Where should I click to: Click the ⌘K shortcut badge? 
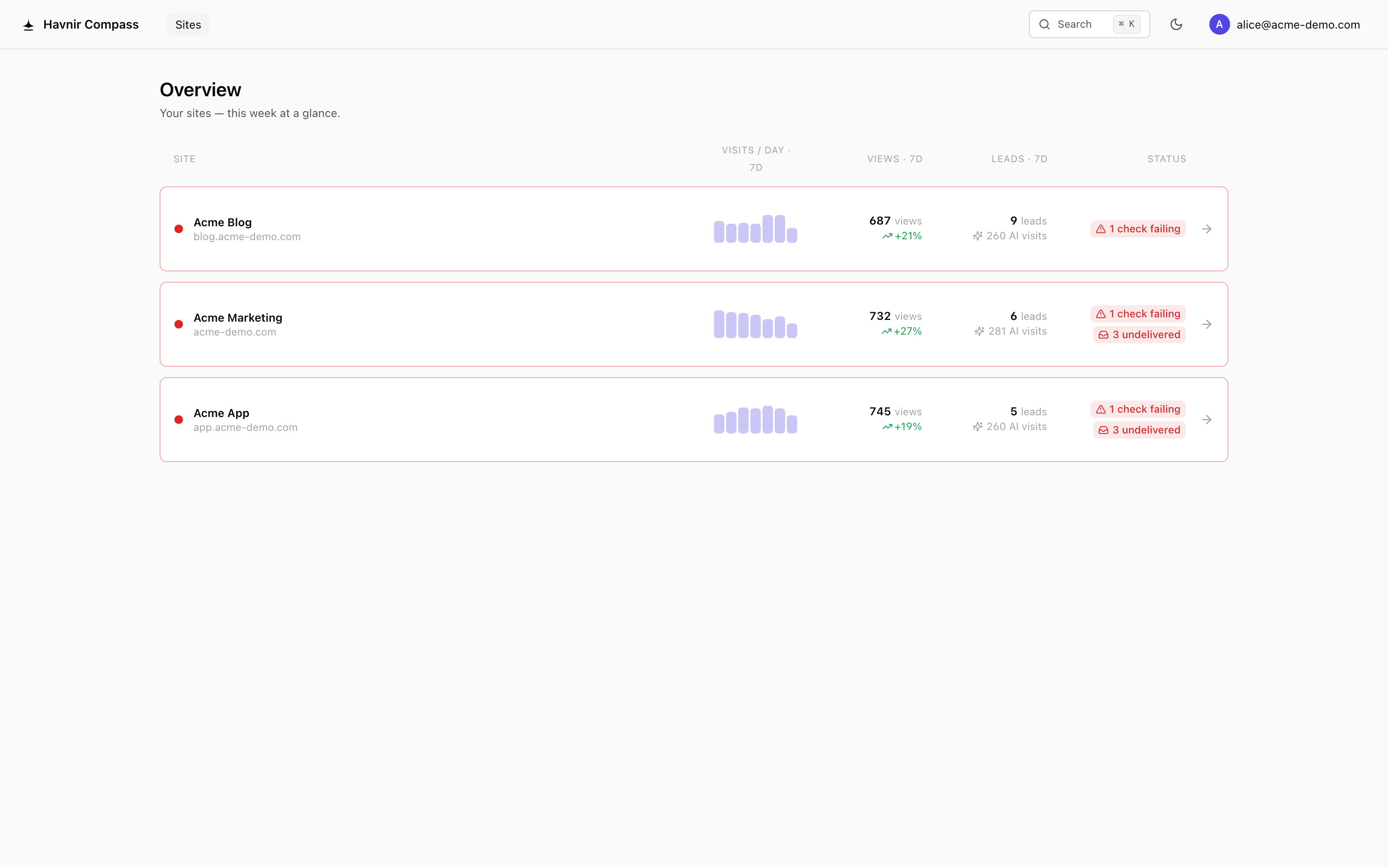pos(1126,24)
